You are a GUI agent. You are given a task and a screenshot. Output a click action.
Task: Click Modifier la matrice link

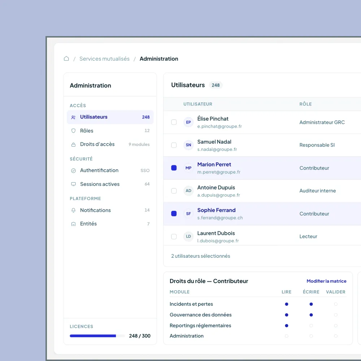[x=326, y=281]
